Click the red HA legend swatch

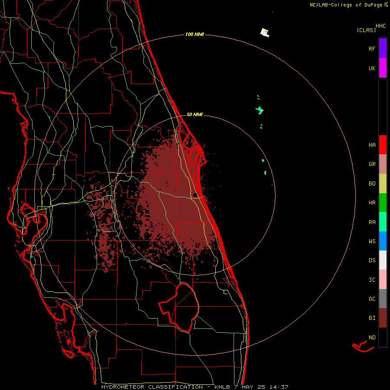pos(383,145)
